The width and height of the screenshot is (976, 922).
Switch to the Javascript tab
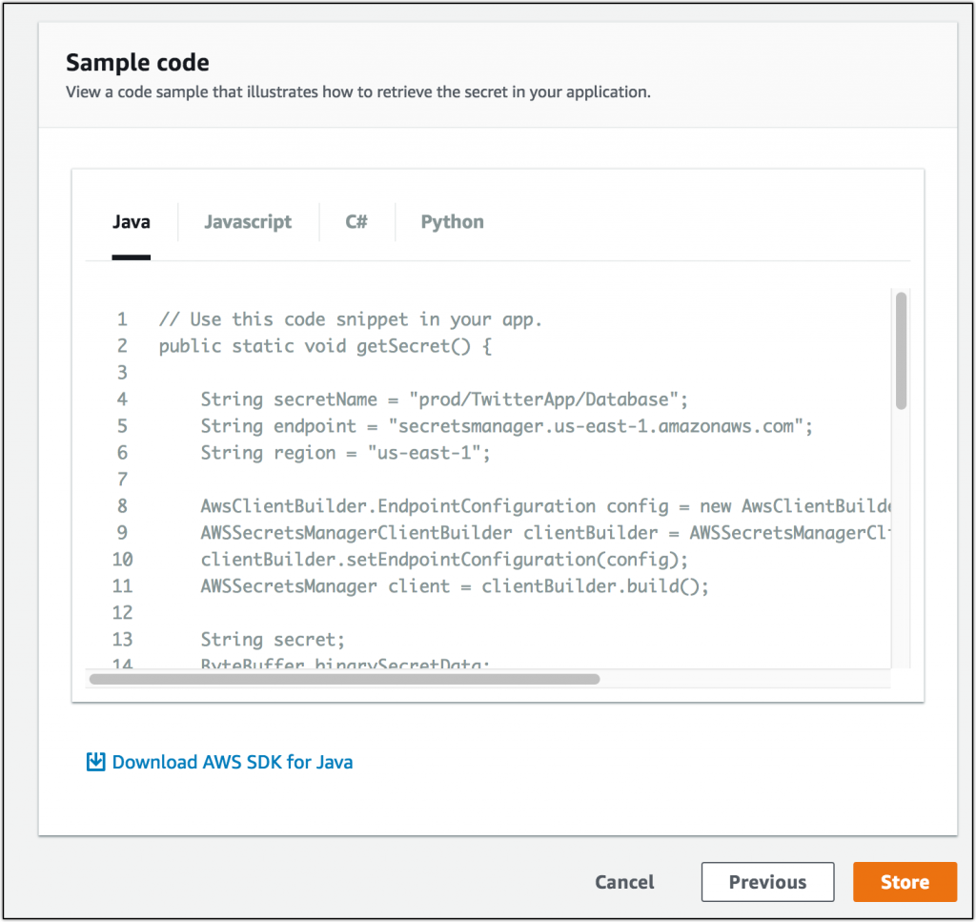[x=247, y=221]
